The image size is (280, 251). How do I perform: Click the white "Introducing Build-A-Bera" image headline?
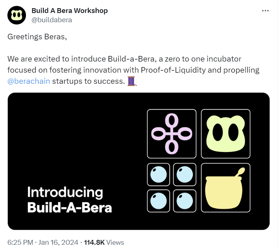tap(69, 200)
